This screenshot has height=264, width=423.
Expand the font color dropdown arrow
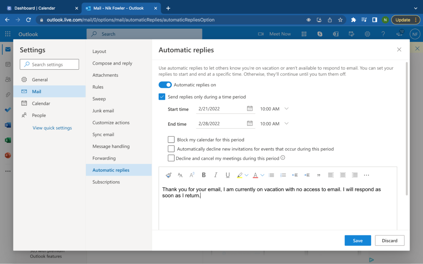(262, 175)
